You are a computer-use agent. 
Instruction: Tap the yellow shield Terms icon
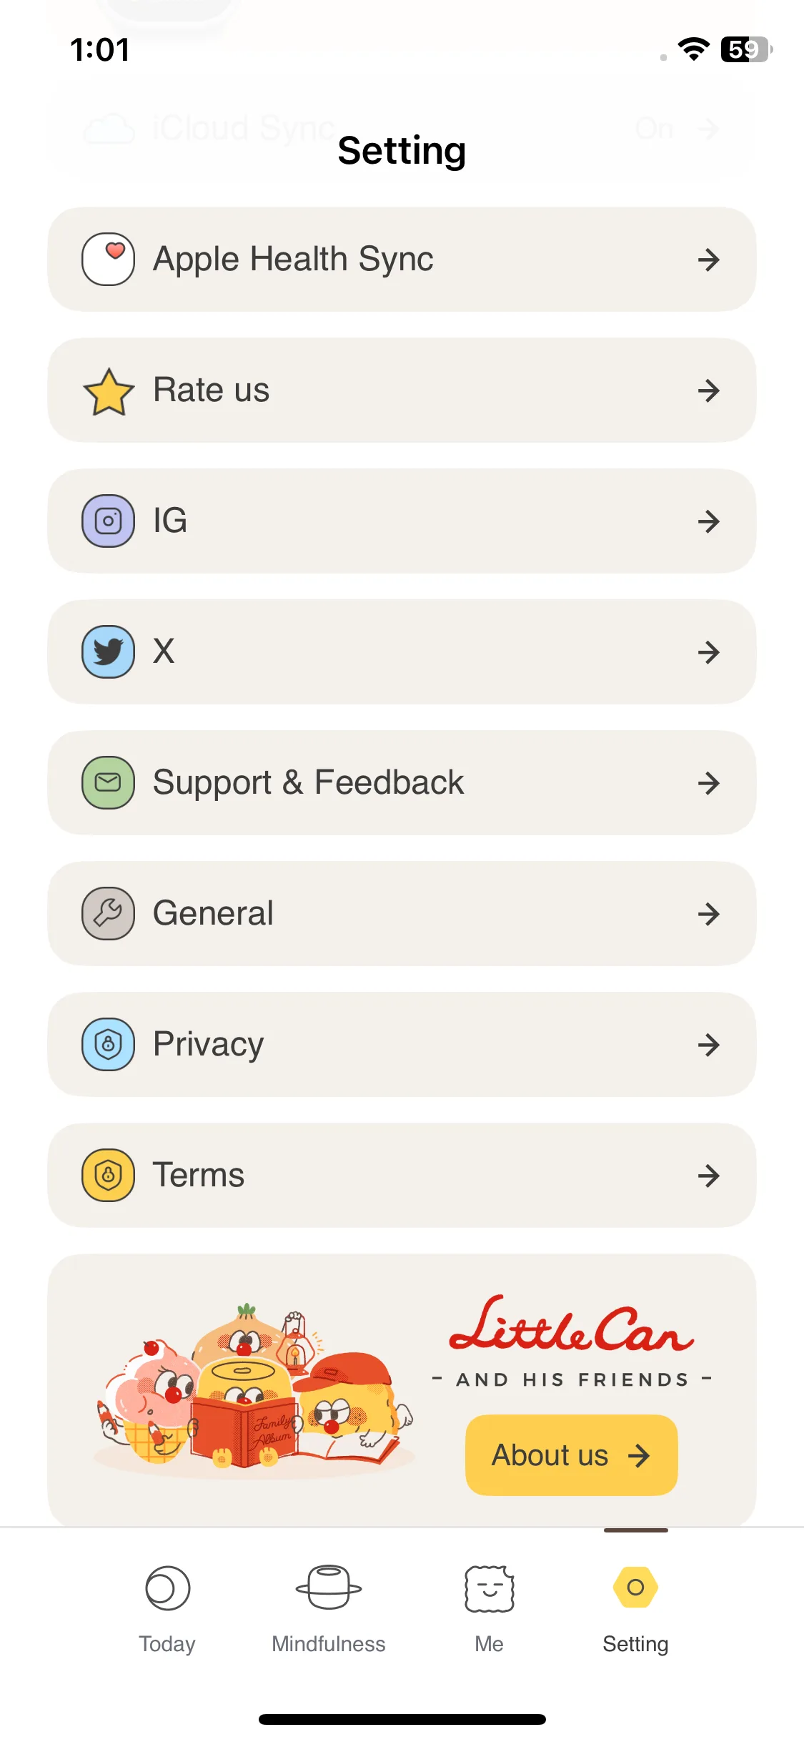108,1175
